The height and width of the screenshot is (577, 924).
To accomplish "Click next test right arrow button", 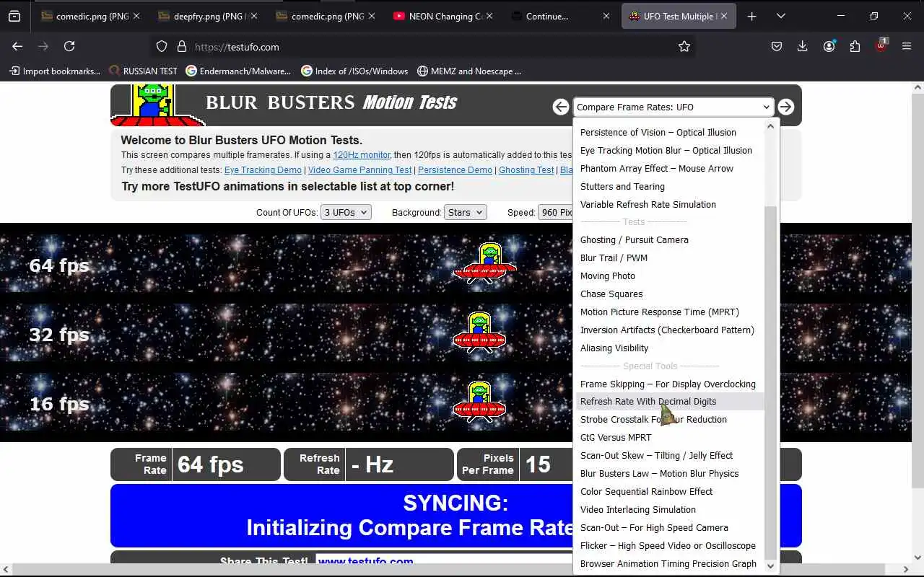I will [785, 107].
